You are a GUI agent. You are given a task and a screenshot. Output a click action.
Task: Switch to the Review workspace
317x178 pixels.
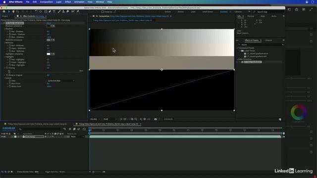[181, 12]
